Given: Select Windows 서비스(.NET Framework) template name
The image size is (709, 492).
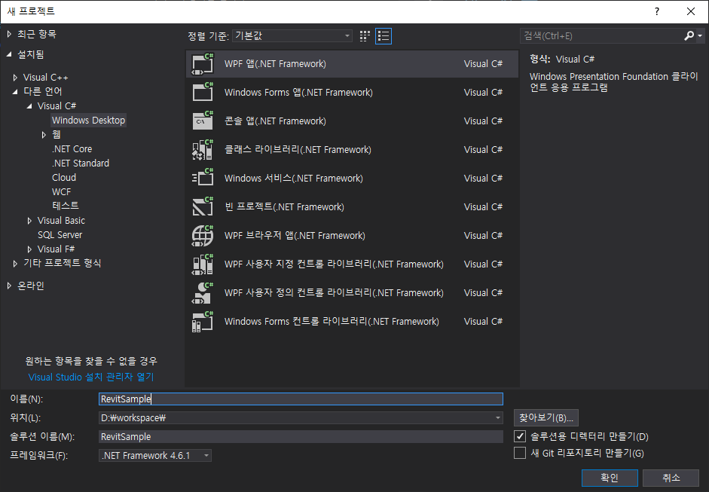Looking at the screenshot, I should [293, 178].
